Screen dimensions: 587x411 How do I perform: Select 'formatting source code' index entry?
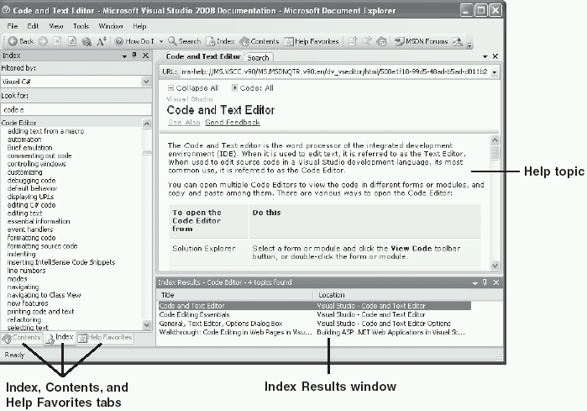(42, 246)
